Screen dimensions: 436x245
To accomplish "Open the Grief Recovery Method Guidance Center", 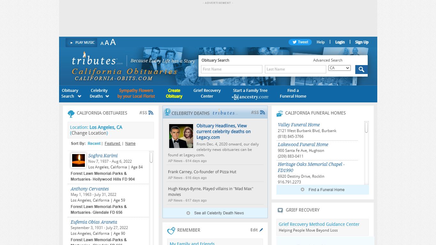I will pyautogui.click(x=319, y=224).
